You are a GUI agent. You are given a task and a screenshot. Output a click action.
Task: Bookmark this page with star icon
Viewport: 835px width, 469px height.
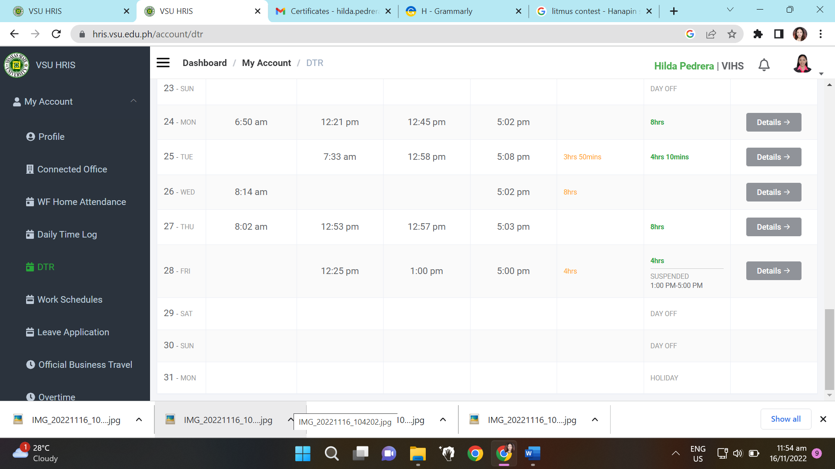[x=732, y=34]
